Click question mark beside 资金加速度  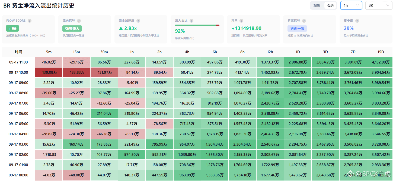138,21
